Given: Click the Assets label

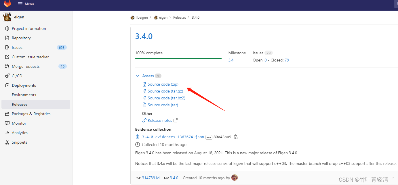Looking at the screenshot, I should point(148,76).
